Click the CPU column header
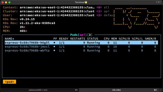 point(106,39)
